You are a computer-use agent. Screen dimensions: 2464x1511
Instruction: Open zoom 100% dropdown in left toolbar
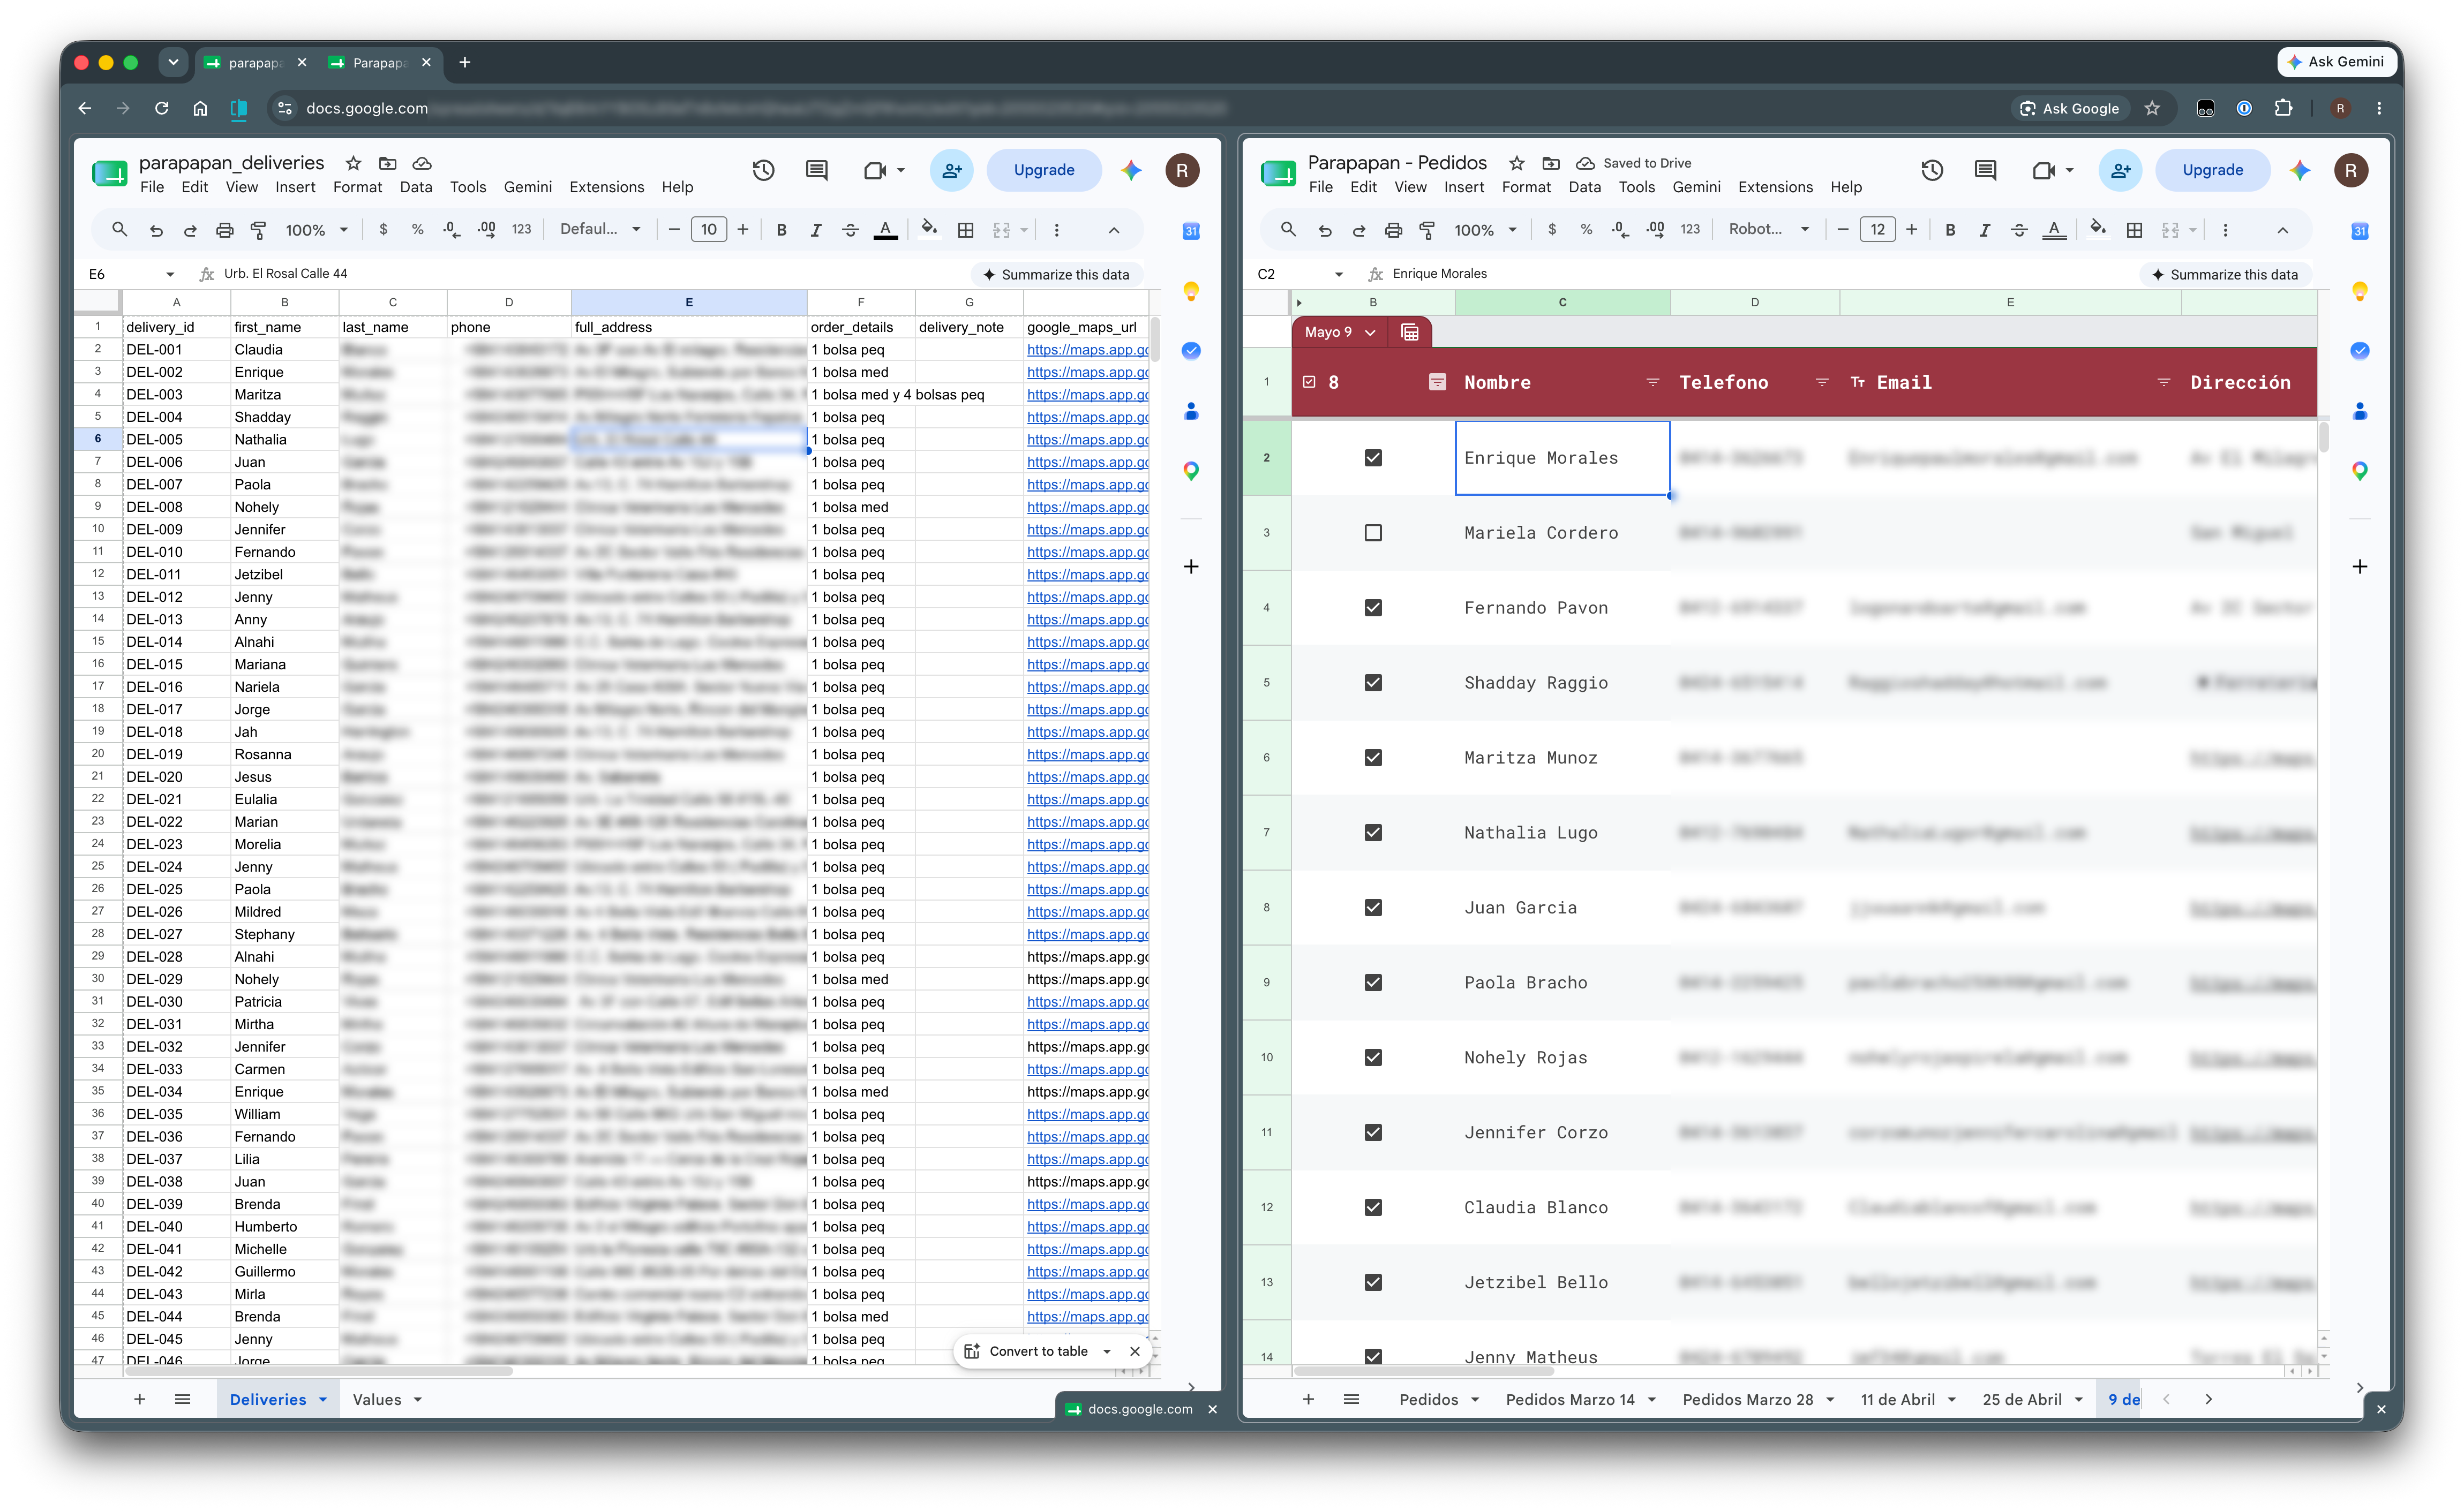click(316, 230)
